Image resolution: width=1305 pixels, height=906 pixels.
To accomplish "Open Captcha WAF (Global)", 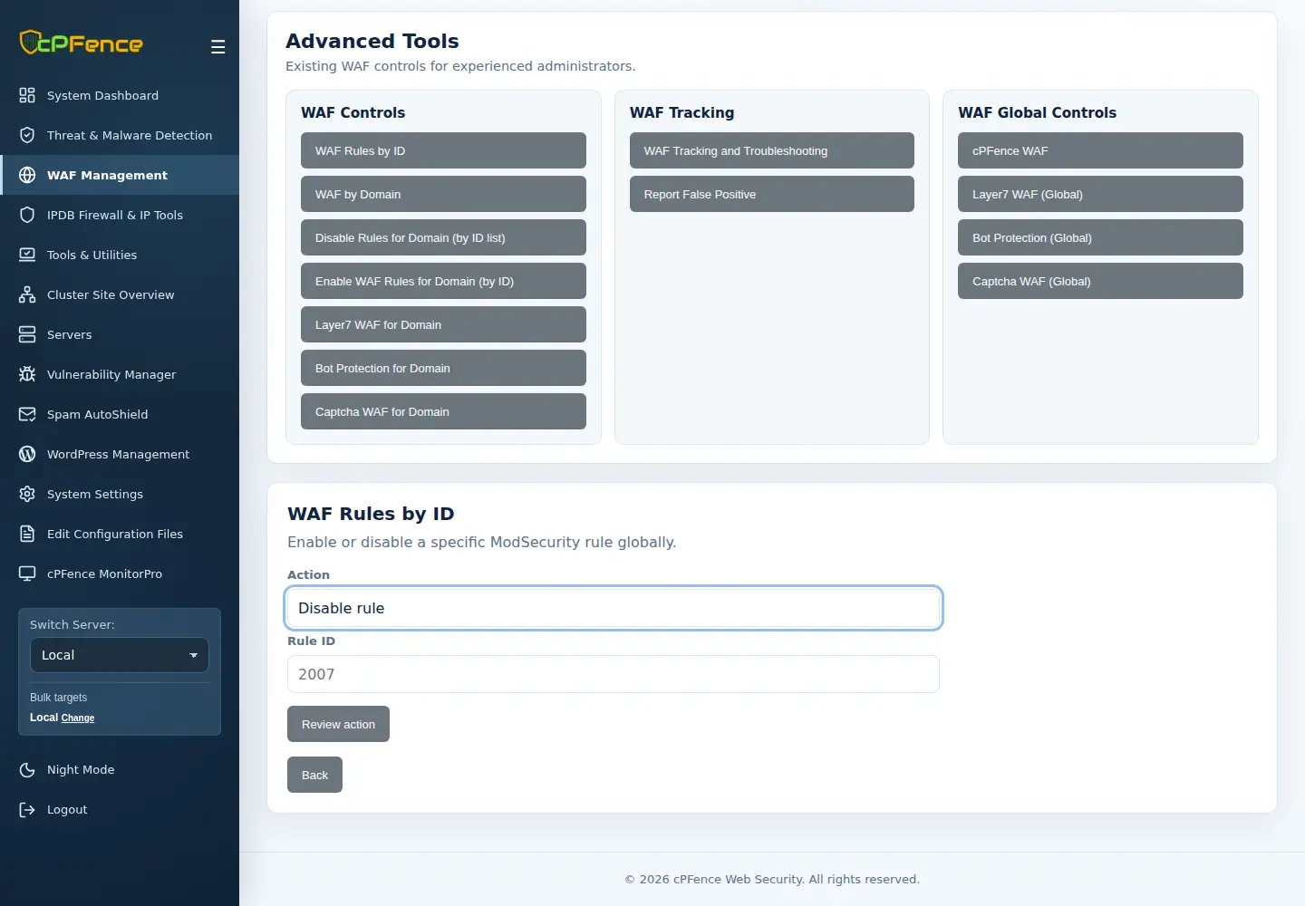I will point(1100,281).
